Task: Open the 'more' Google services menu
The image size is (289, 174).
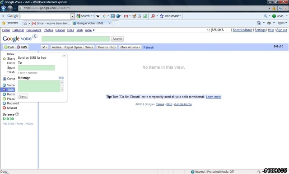Action: [90, 30]
